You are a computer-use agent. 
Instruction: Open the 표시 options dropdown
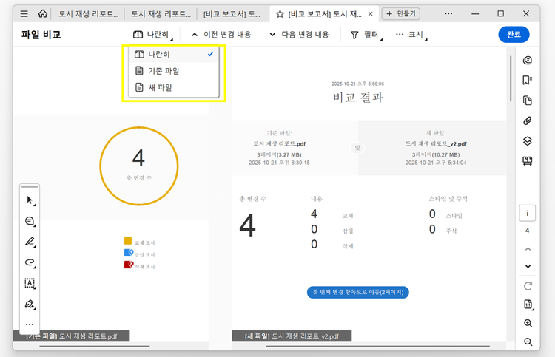tap(411, 34)
